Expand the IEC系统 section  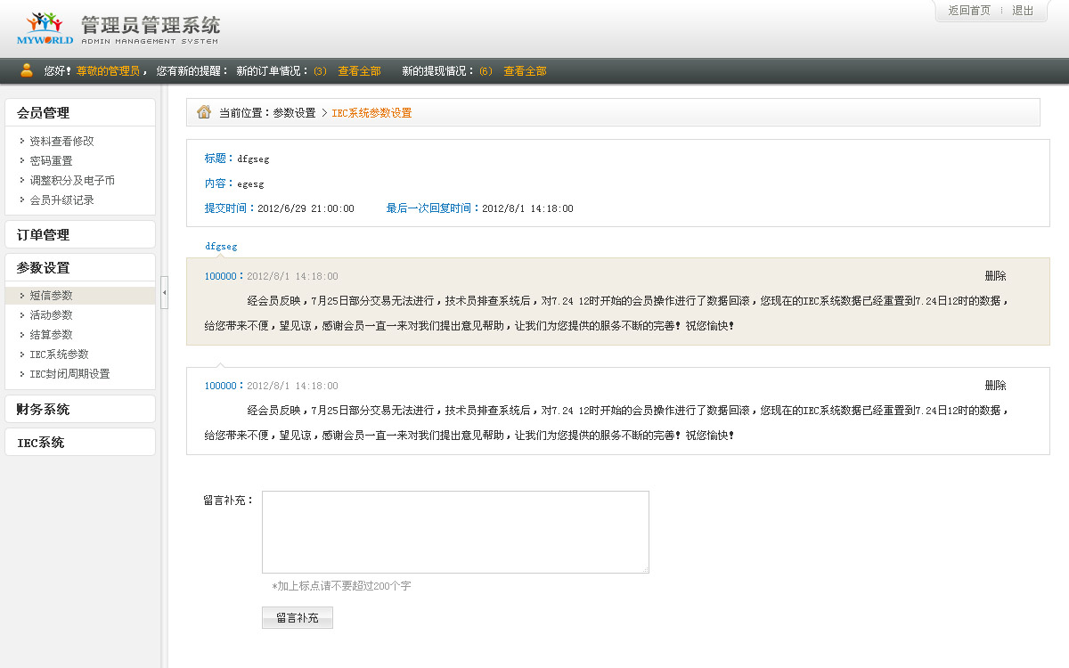point(80,443)
